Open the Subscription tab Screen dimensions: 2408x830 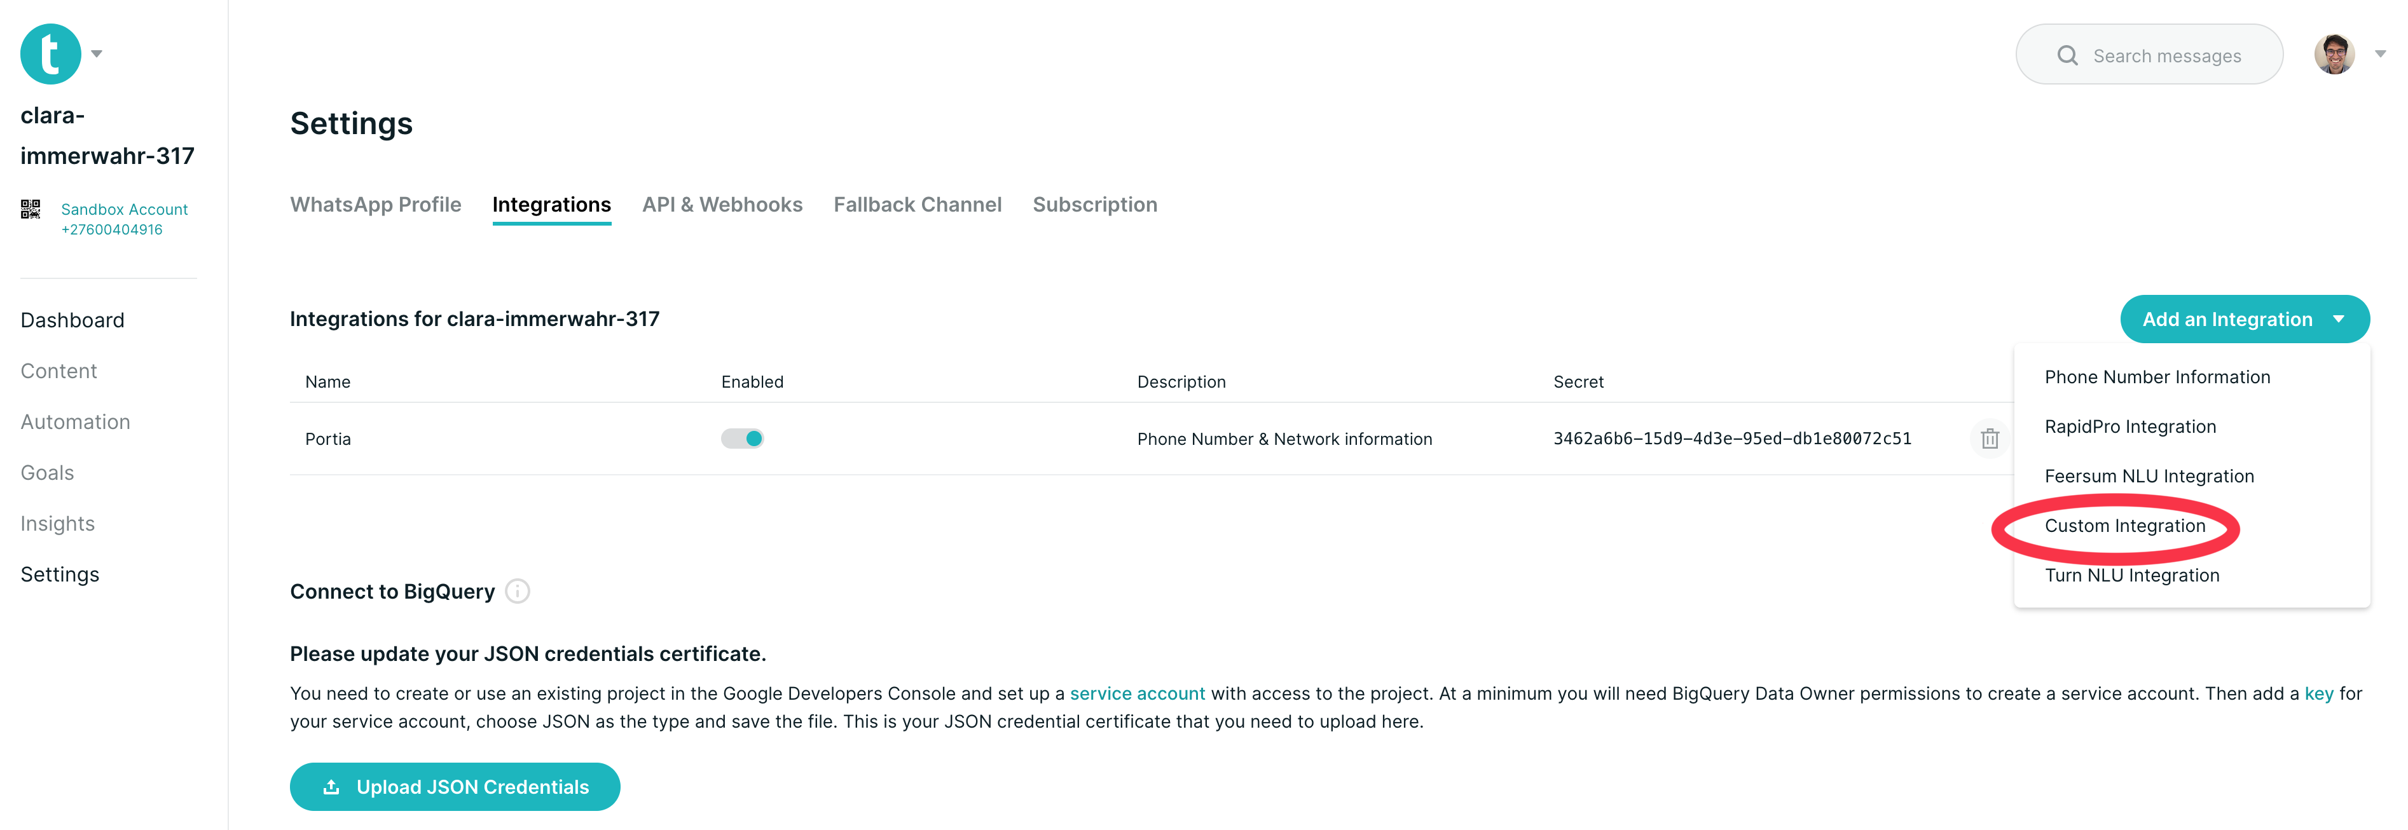[x=1096, y=205]
